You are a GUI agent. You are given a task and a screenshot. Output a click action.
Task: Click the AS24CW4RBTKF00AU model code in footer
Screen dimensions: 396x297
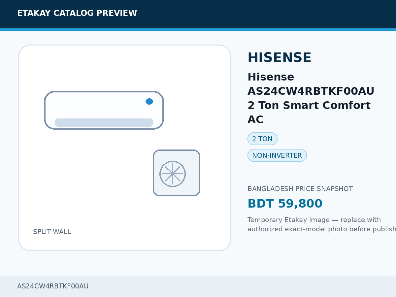click(x=53, y=286)
